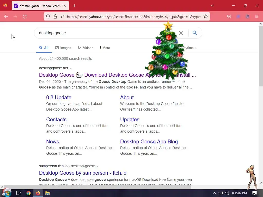
Task: Launch Google Chrome from the taskbar
Action: tap(29, 193)
